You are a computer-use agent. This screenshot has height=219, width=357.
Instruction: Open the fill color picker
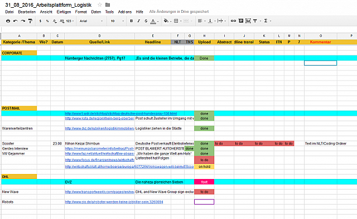coord(167,21)
